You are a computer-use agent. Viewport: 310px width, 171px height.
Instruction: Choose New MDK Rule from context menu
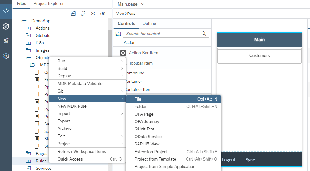pyautogui.click(x=72, y=106)
